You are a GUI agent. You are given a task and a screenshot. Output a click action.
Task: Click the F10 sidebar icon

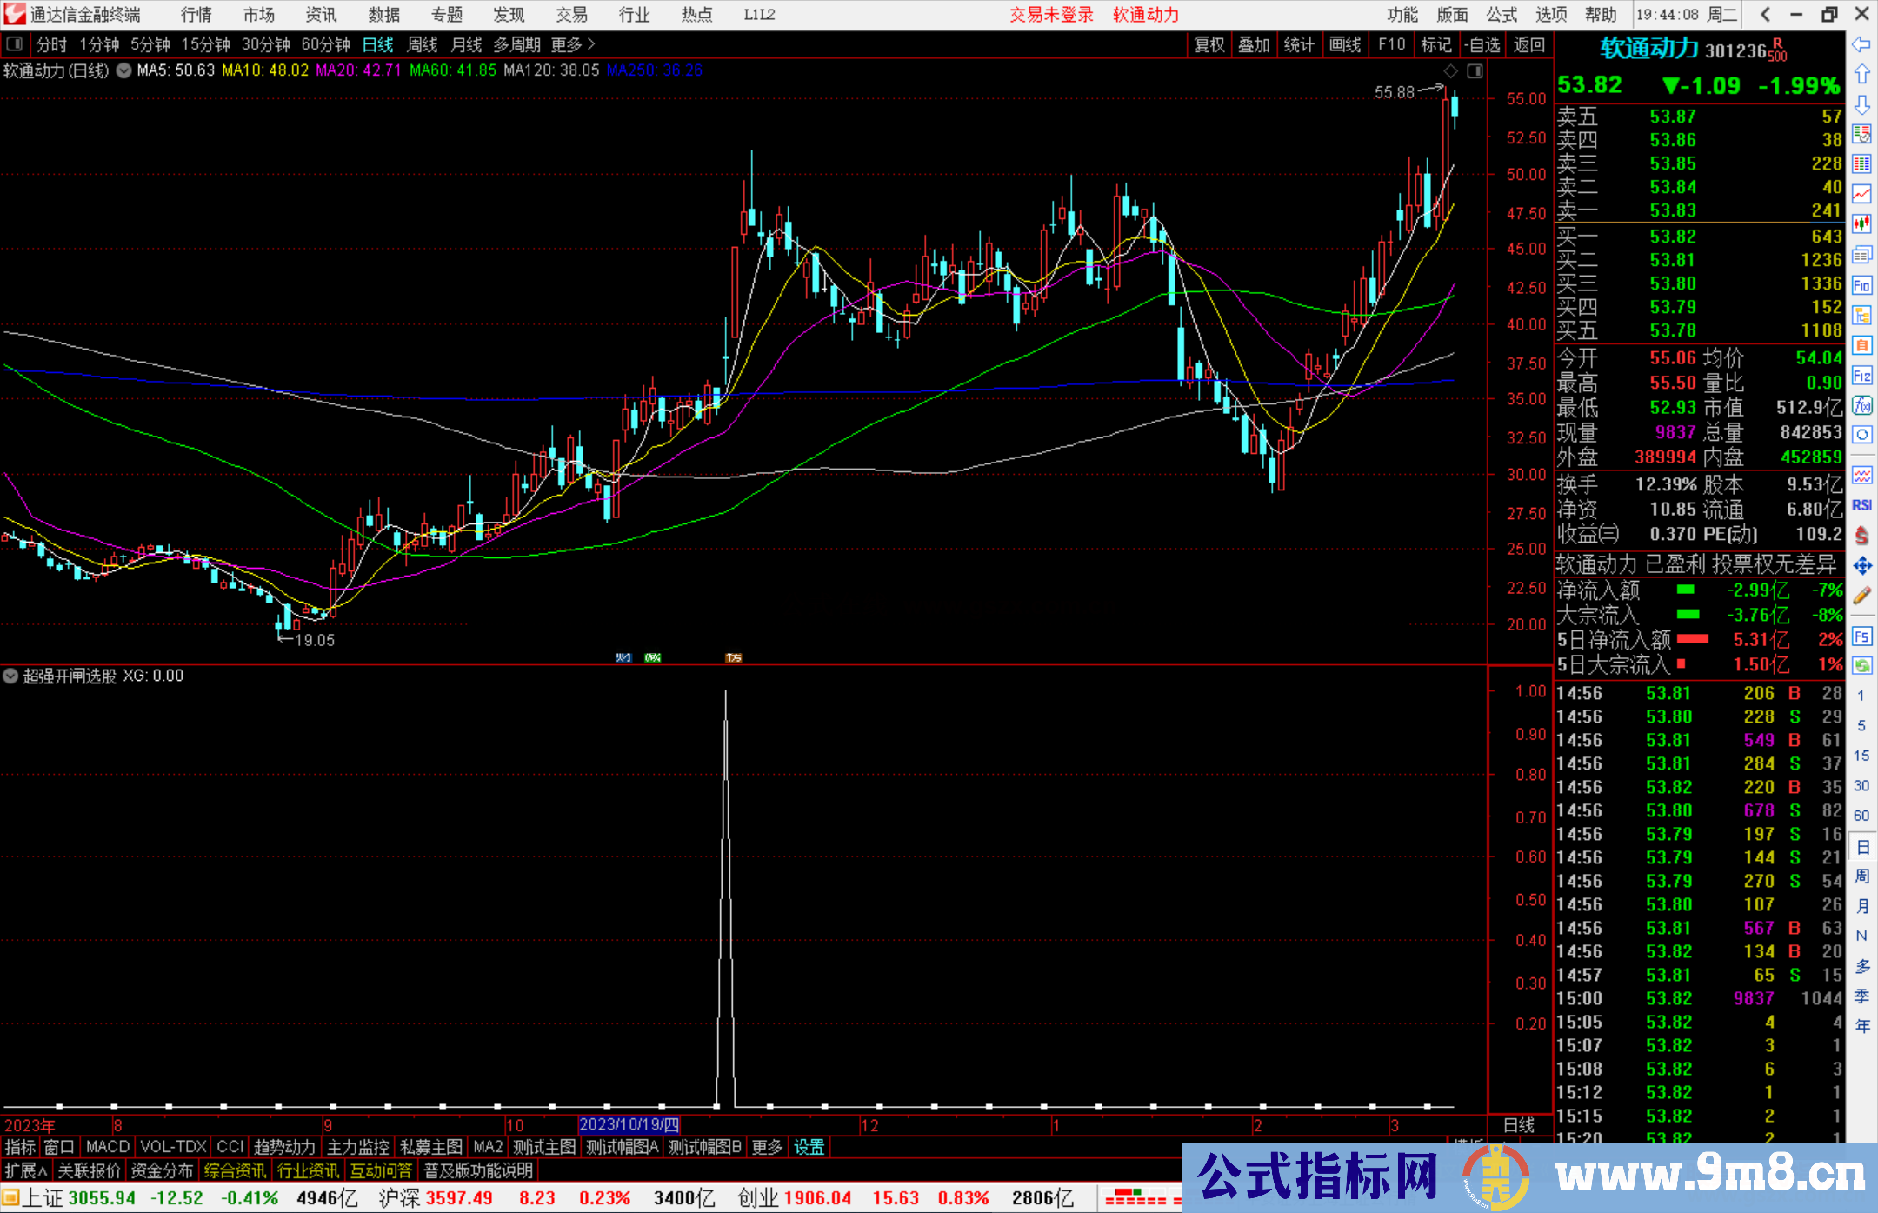[x=1861, y=285]
